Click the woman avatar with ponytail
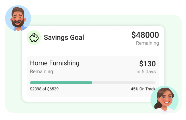This screenshot has width=186, height=120. coord(164,100)
